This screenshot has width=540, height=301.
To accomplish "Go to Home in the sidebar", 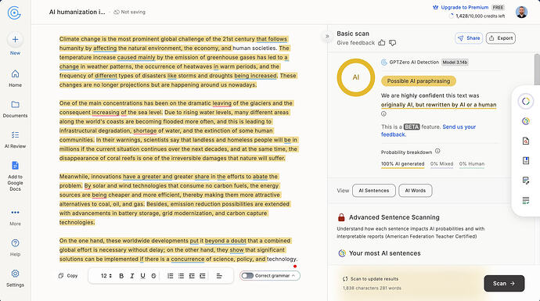I will click(15, 78).
